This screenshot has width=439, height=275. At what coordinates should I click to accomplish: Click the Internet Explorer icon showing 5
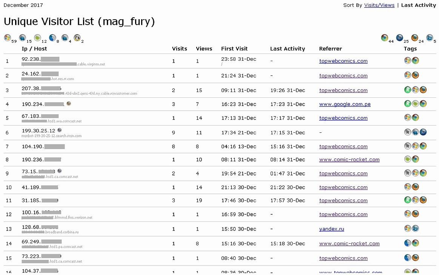(430, 37)
